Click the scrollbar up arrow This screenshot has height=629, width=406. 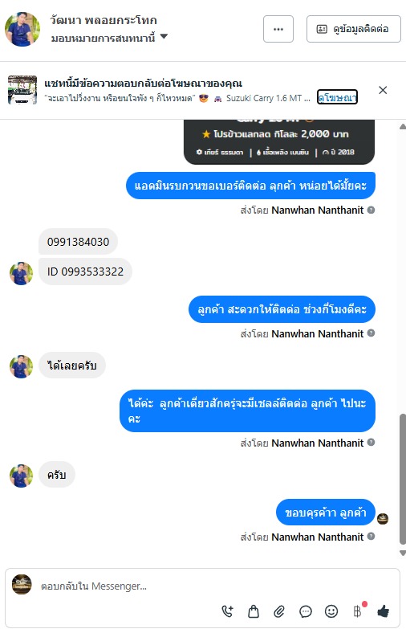point(403,127)
